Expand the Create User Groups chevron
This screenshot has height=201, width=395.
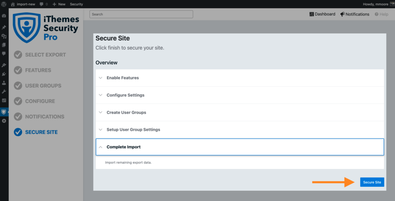(x=101, y=112)
